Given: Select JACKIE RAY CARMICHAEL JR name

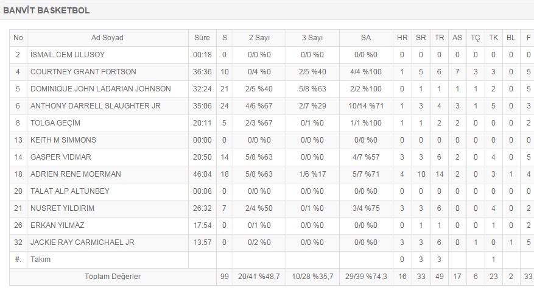Looking at the screenshot, I should click(x=82, y=242).
